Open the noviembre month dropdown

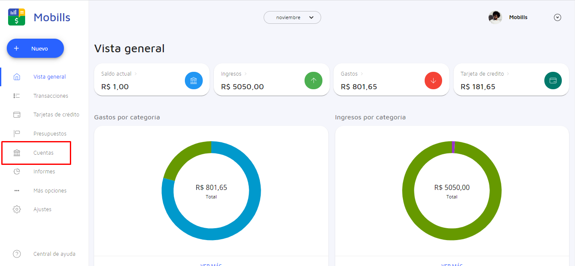tap(292, 17)
